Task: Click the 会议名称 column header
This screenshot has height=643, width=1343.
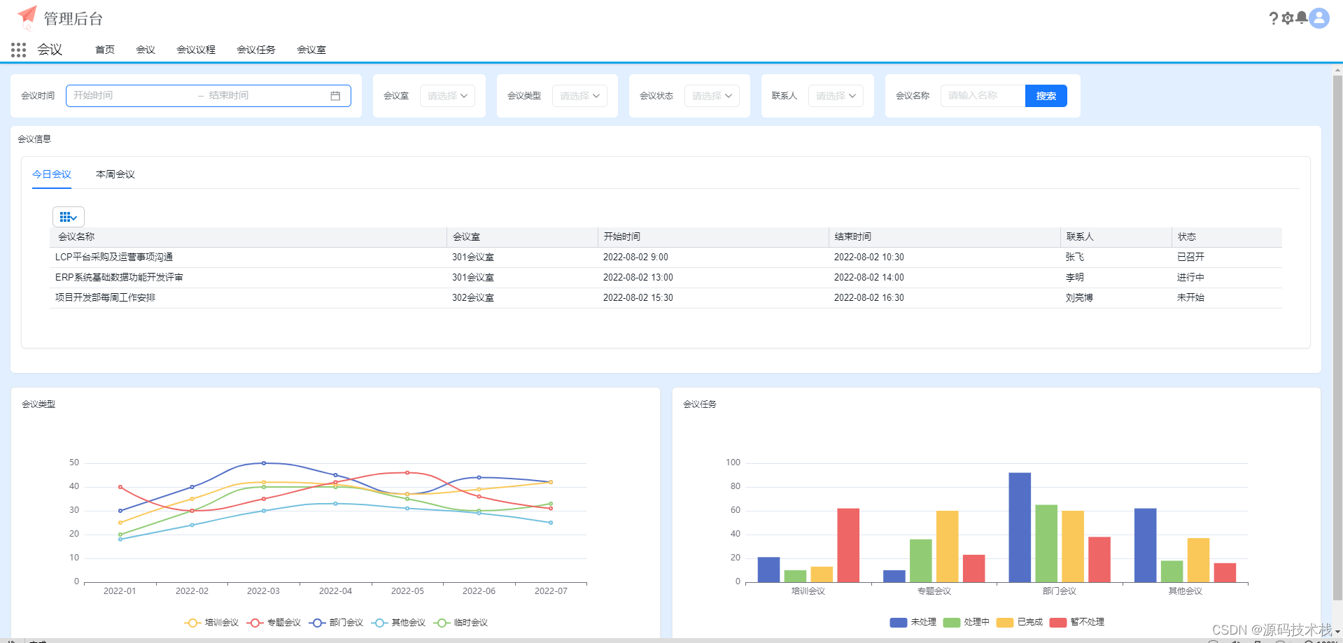Action: [248, 237]
